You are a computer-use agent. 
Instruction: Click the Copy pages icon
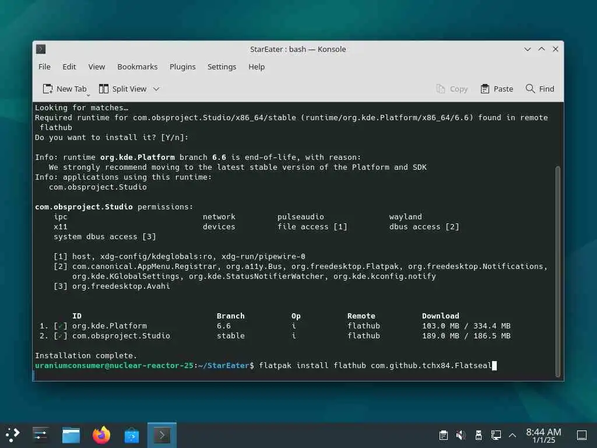coord(441,89)
